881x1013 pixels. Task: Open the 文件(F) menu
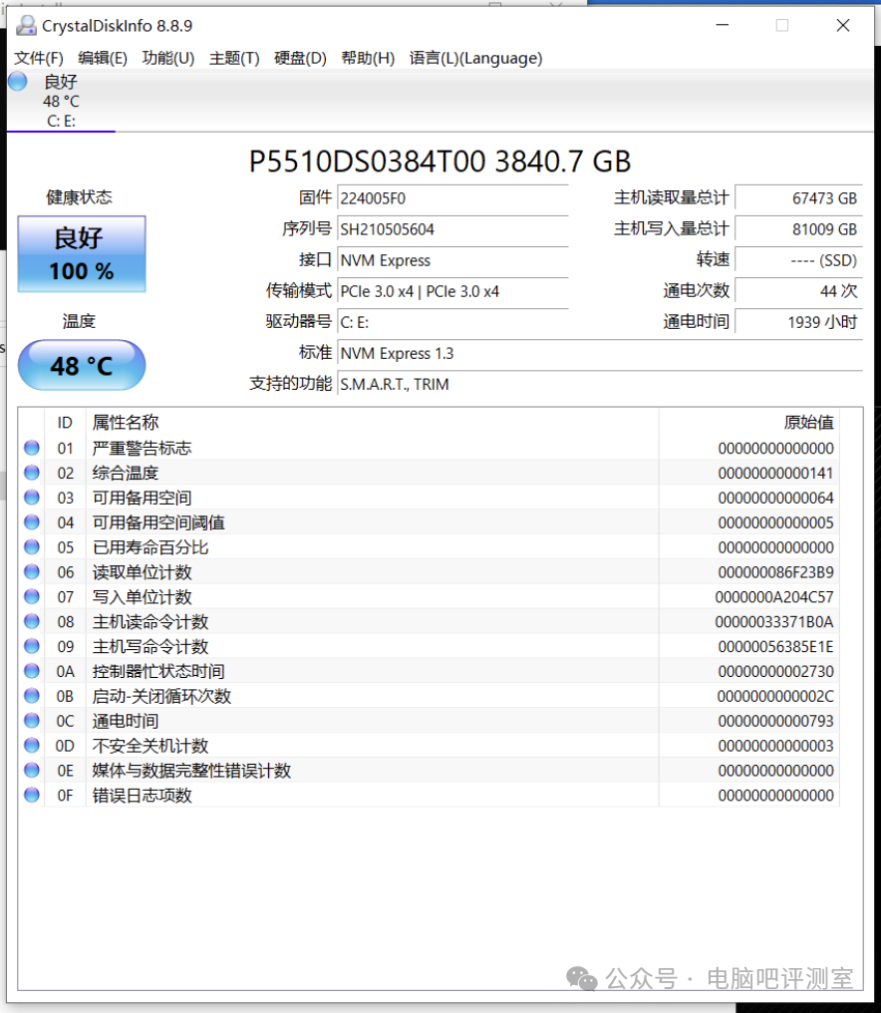39,58
